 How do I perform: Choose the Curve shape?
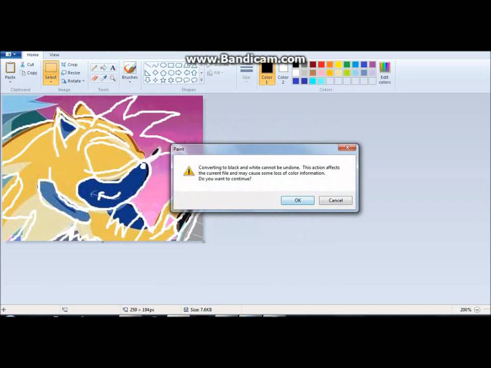pyautogui.click(x=155, y=65)
